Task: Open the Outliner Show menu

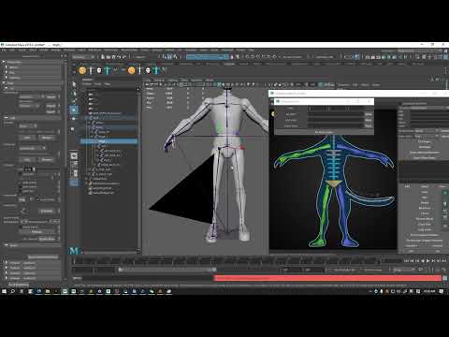Action: 98,84
